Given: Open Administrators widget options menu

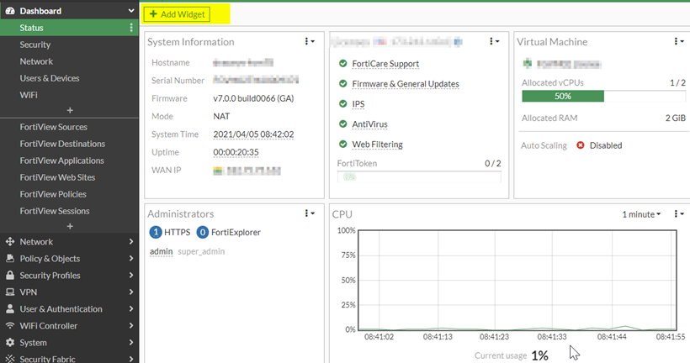Looking at the screenshot, I should tap(310, 213).
